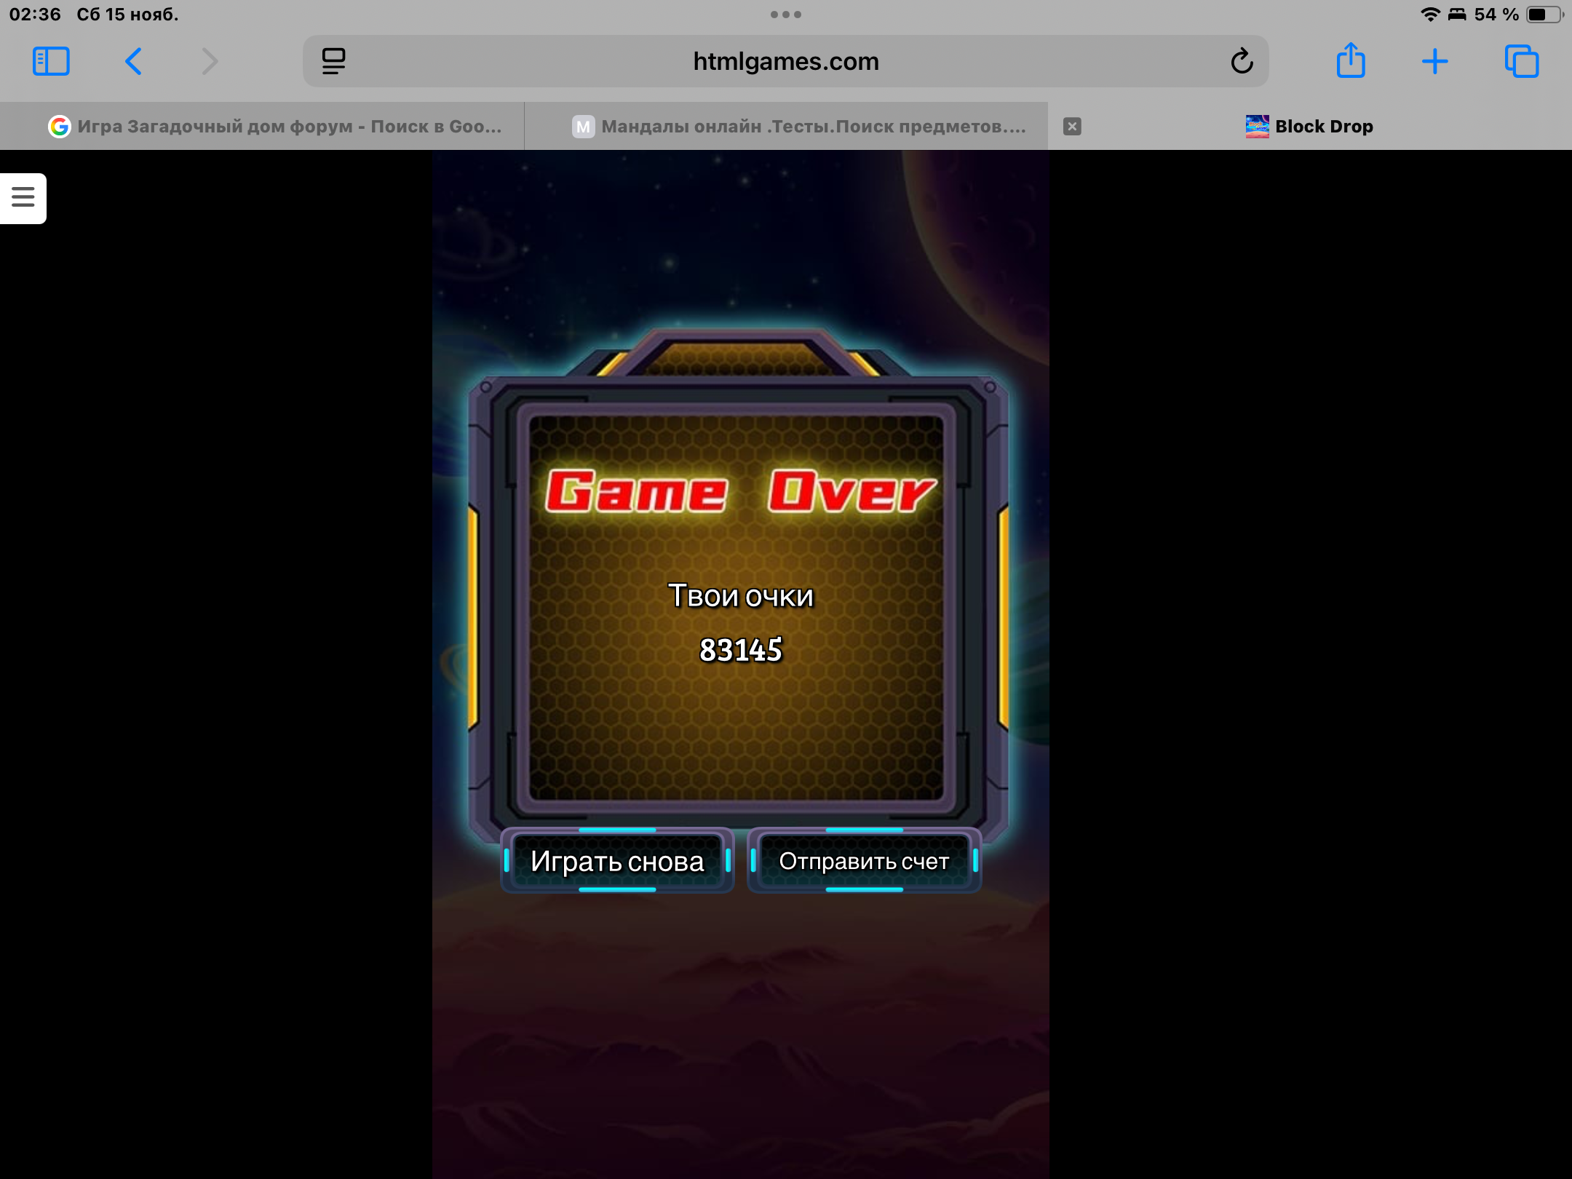Switch to the Google search tab

[277, 127]
